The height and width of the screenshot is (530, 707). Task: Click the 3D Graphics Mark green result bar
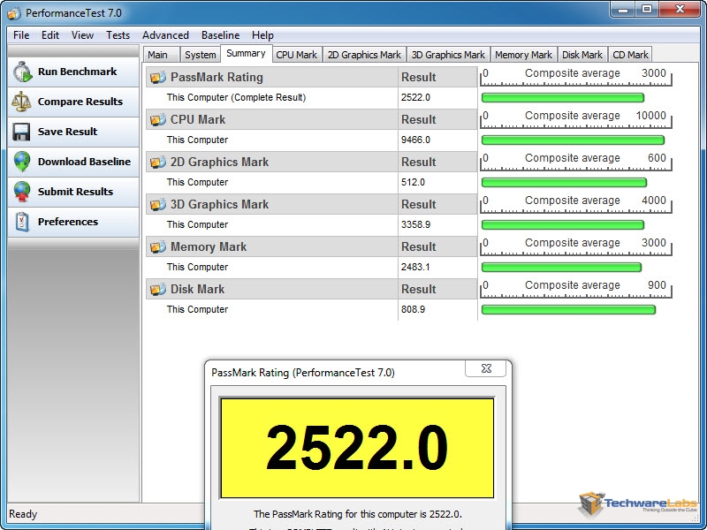click(563, 225)
